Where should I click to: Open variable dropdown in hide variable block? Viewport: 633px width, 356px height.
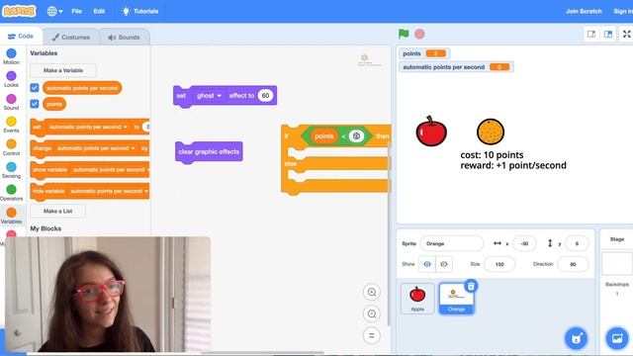[109, 191]
